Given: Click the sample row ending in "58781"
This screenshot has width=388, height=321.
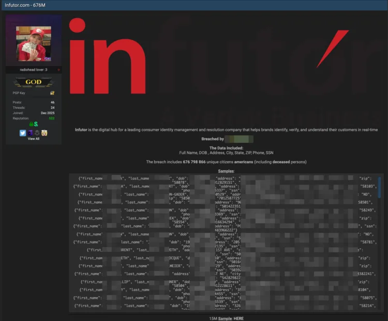Looking at the screenshot, I should click(225, 242).
